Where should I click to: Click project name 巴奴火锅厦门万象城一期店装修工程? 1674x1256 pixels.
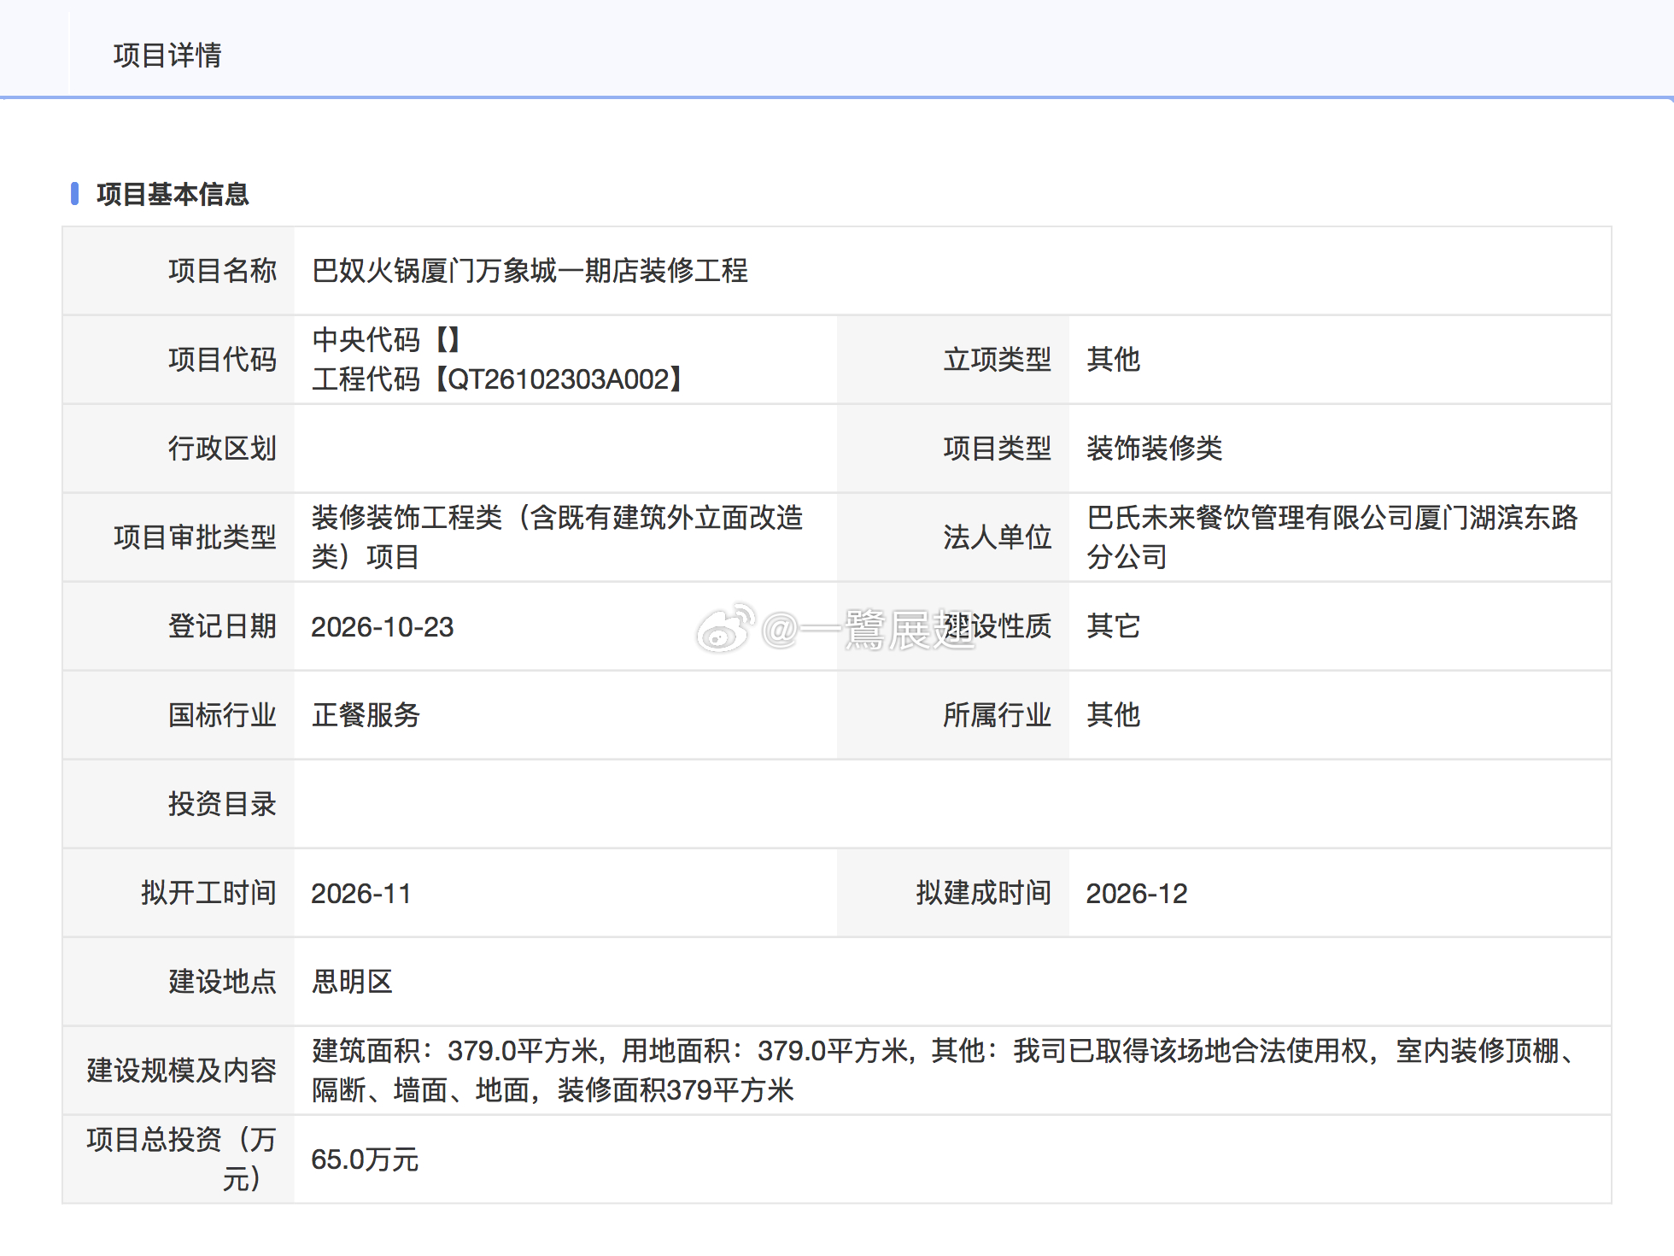tap(530, 271)
